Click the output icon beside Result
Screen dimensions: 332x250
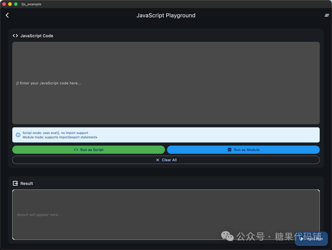tap(15, 183)
